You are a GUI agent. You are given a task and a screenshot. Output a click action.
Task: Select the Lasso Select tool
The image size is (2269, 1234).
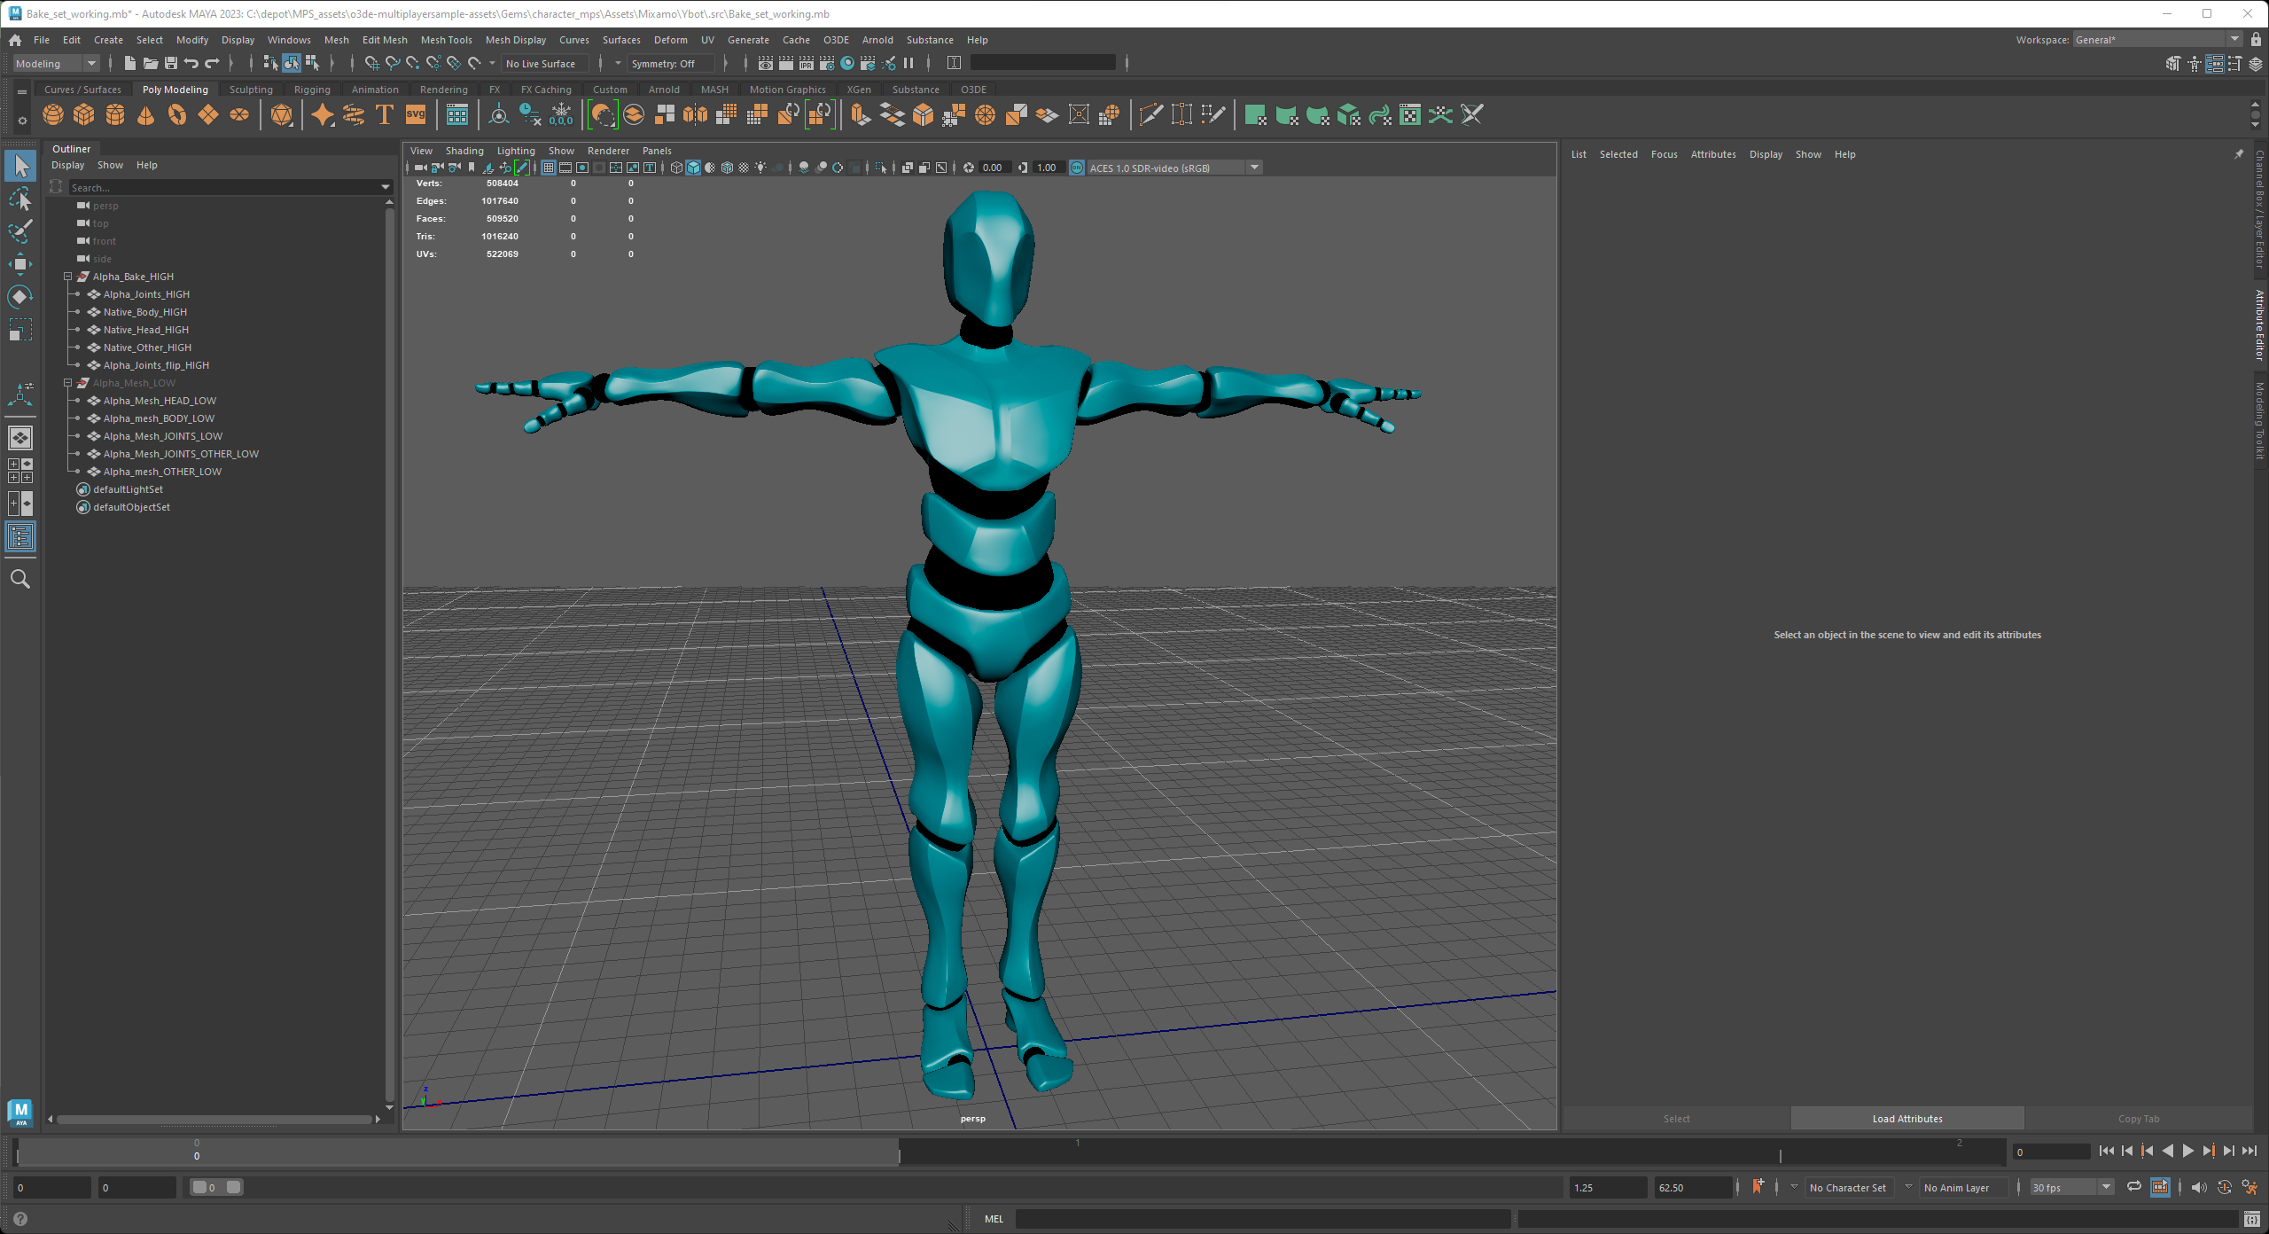19,199
